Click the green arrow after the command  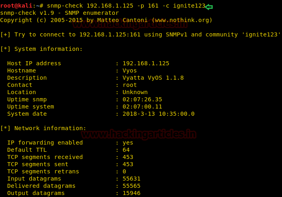pos(209,6)
